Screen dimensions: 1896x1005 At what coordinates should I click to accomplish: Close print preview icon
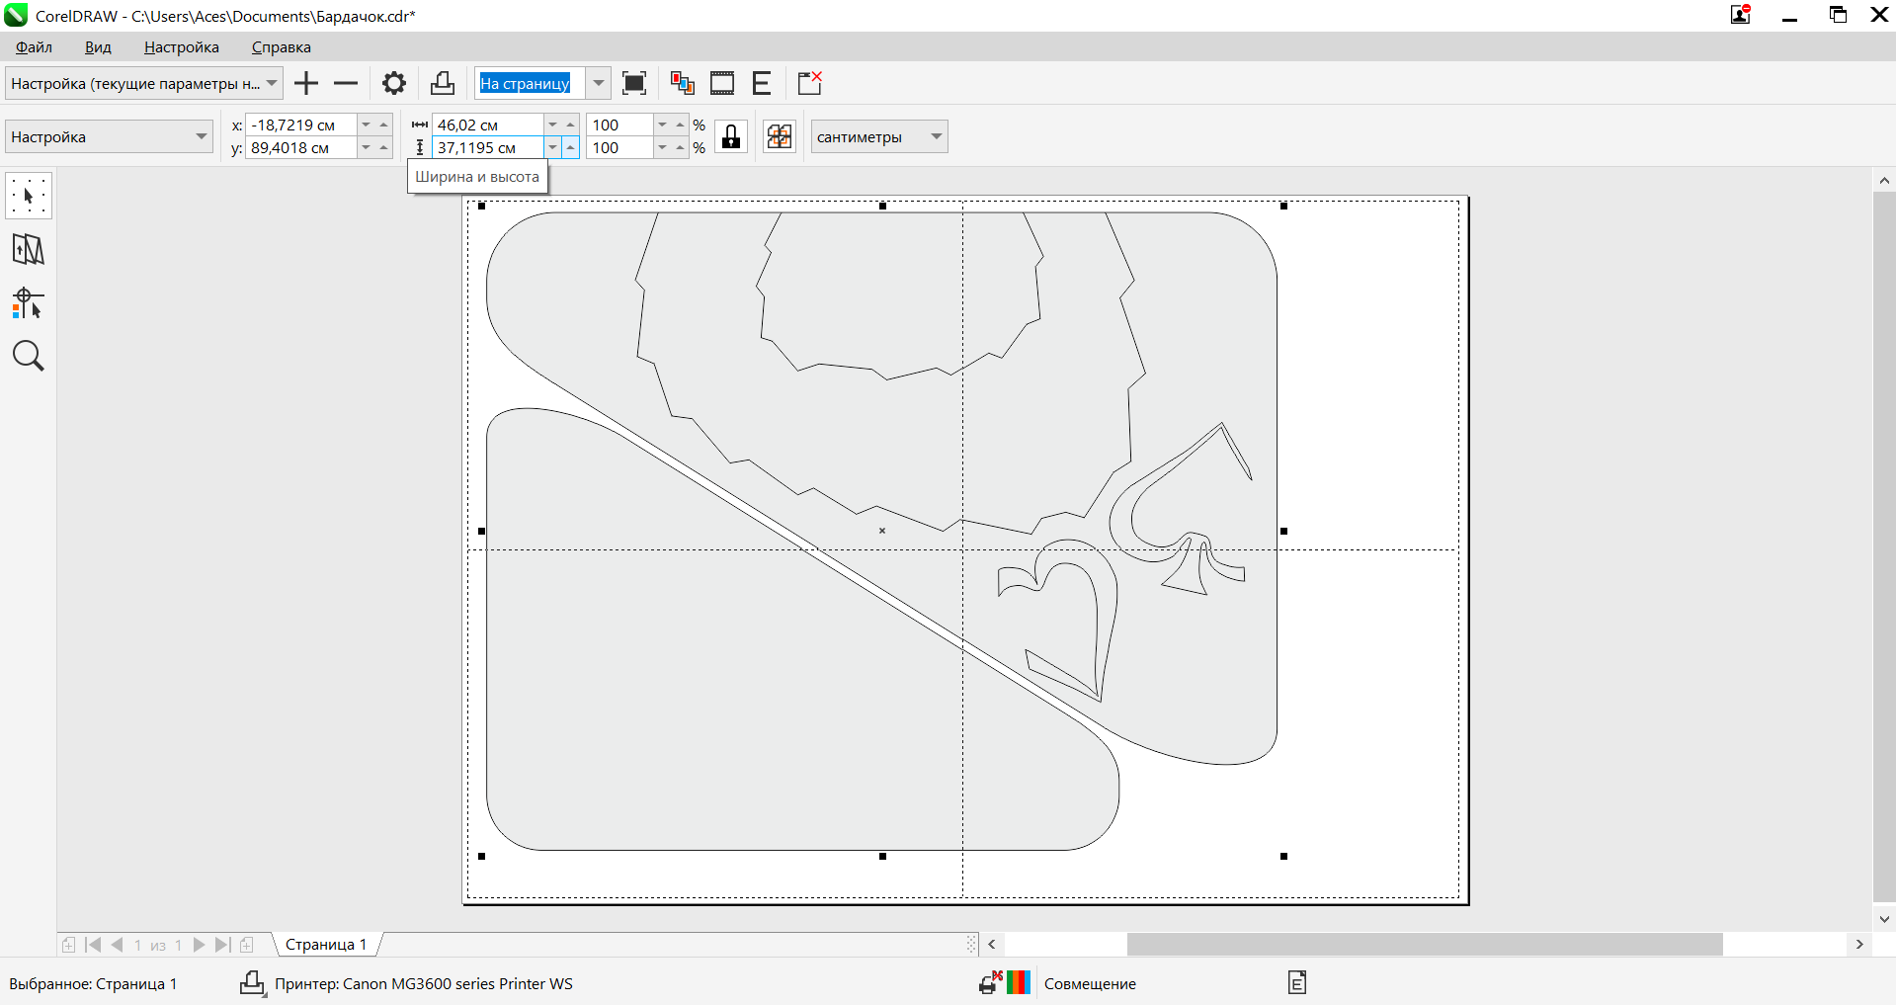(x=810, y=84)
